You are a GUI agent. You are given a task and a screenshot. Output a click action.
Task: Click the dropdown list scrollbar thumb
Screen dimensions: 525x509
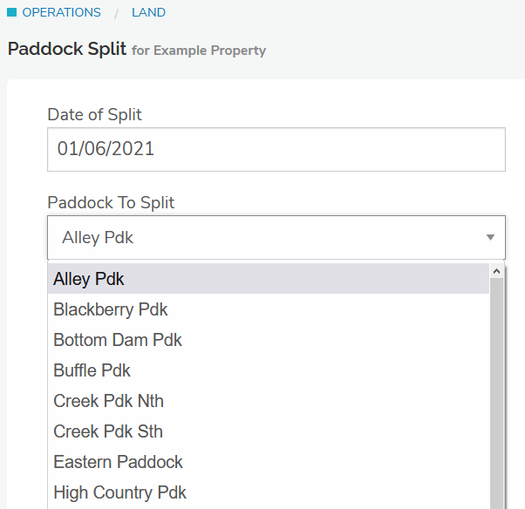497,392
